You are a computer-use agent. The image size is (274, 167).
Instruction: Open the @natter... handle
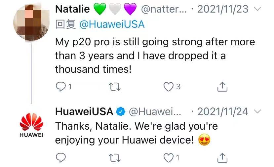pos(164,9)
